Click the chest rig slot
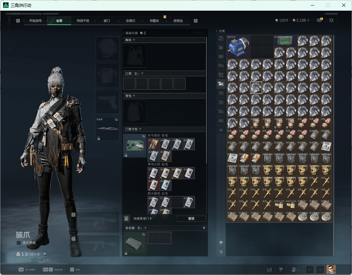This screenshot has width=352, height=275. coord(135,56)
